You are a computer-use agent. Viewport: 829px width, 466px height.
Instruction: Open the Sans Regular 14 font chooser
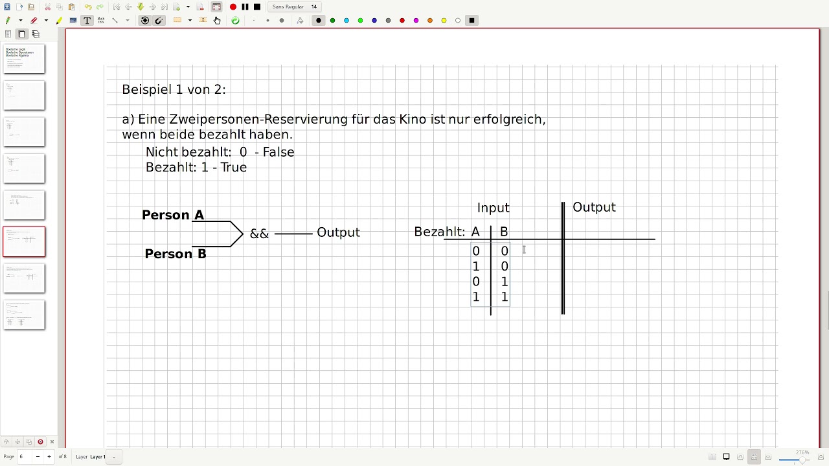click(x=295, y=6)
